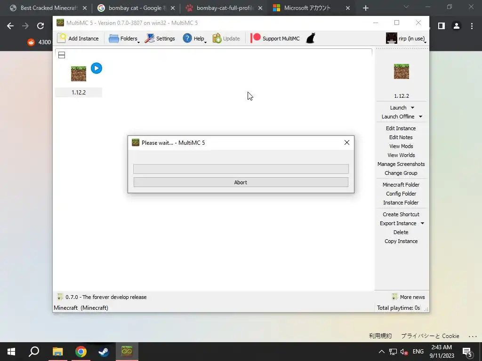482x361 pixels.
Task: Click the Update toolbar button
Action: [226, 39]
